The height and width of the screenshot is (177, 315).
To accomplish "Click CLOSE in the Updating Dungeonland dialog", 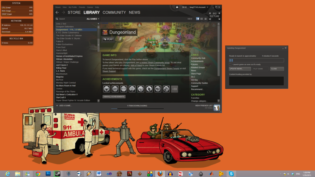I will click(x=277, y=69).
